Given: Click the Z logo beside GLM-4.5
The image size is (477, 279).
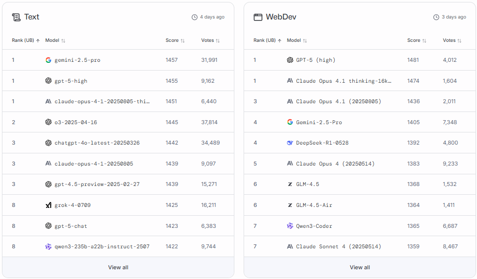Looking at the screenshot, I should [x=290, y=184].
